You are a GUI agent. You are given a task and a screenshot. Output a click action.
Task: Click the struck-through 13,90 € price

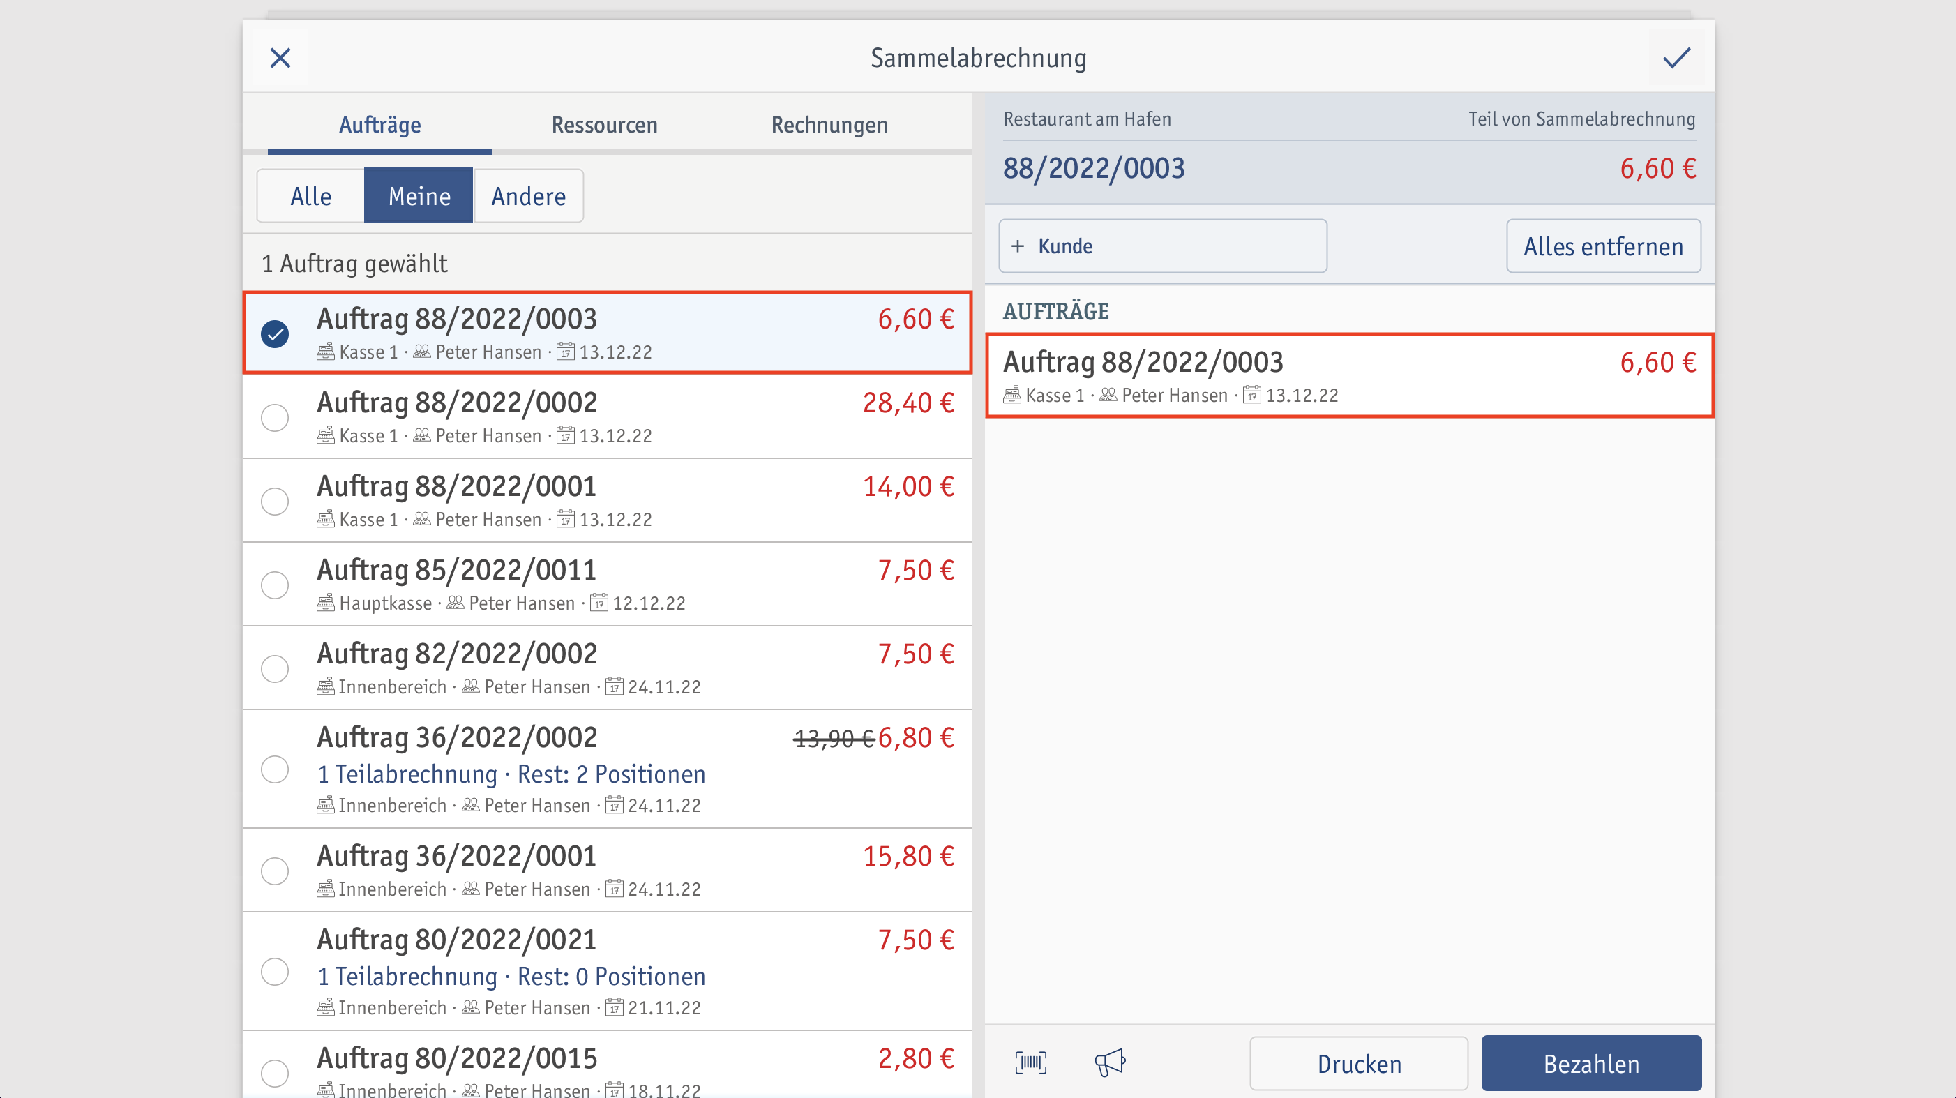[834, 737]
